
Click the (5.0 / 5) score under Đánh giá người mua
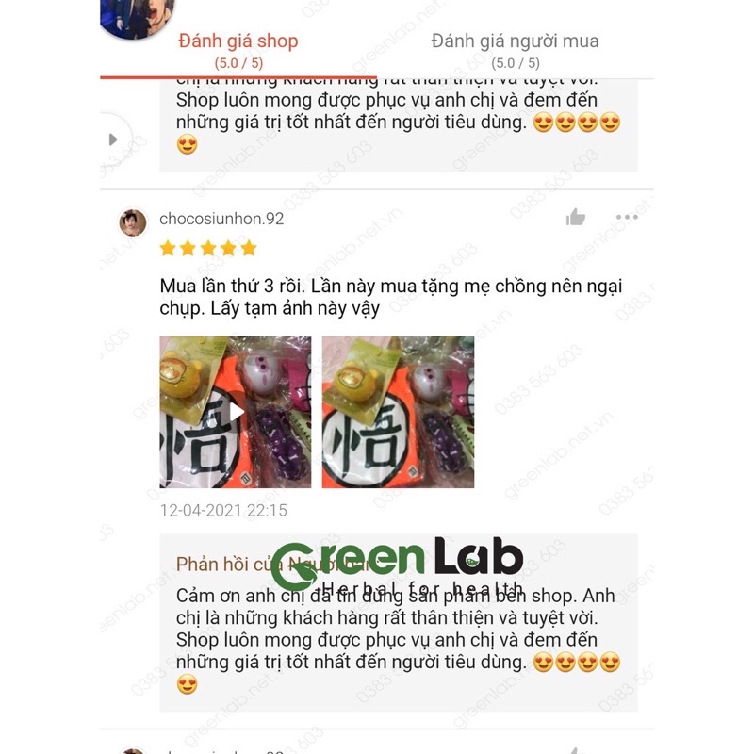coord(515,63)
